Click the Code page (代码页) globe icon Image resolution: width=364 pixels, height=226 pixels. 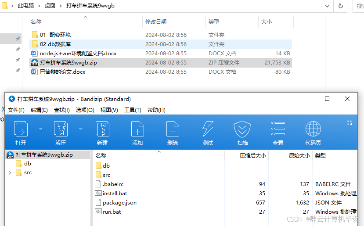(313, 129)
